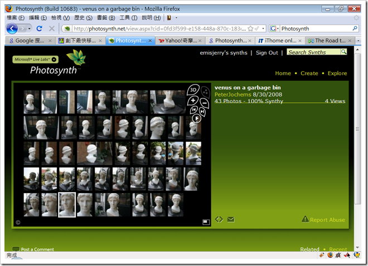Click the red checkmark status bar icon
Viewport: 368px width, 266px height.
point(347,255)
